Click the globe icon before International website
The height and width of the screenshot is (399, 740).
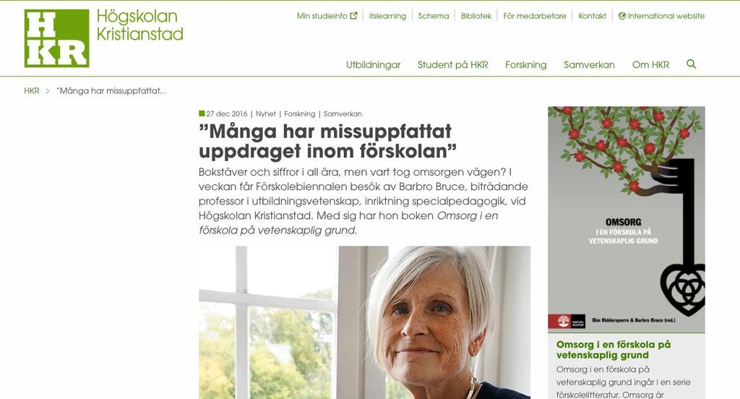pos(622,16)
